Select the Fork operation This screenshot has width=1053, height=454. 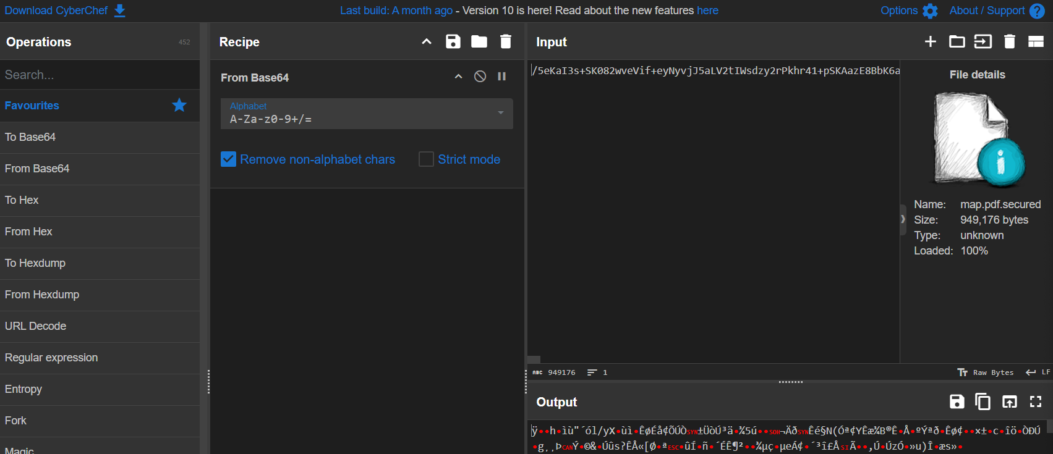(100, 421)
